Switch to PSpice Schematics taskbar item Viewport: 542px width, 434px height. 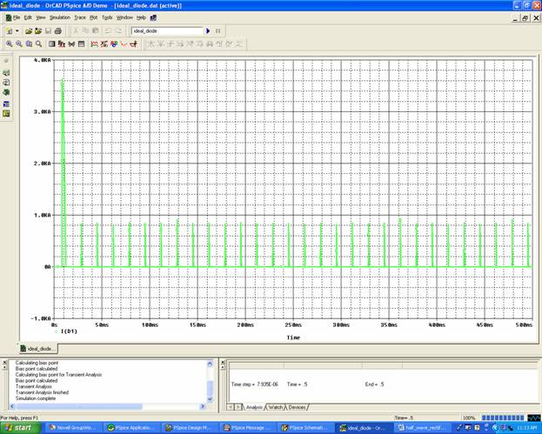[x=306, y=428]
